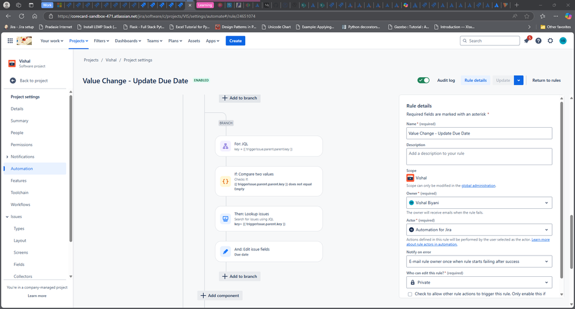Click the user profile avatar
Image resolution: width=575 pixels, height=309 pixels.
(563, 41)
